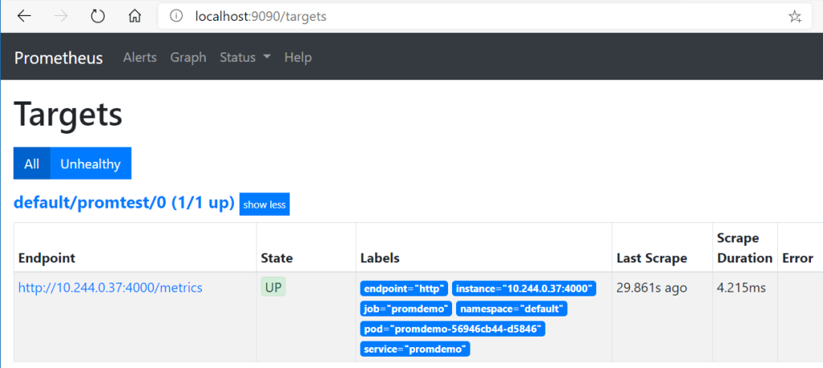Screen dimensions: 823x368
Task: Select the All targets filter
Action: pyautogui.click(x=31, y=163)
